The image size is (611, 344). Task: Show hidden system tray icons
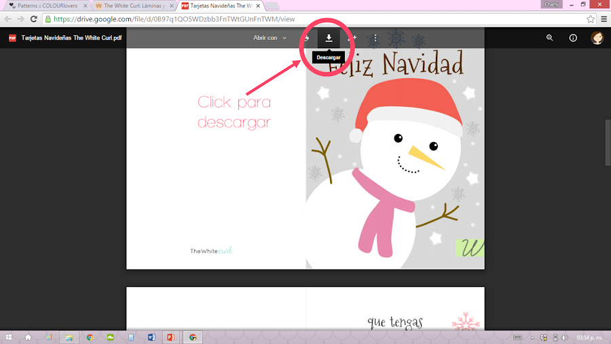532,338
